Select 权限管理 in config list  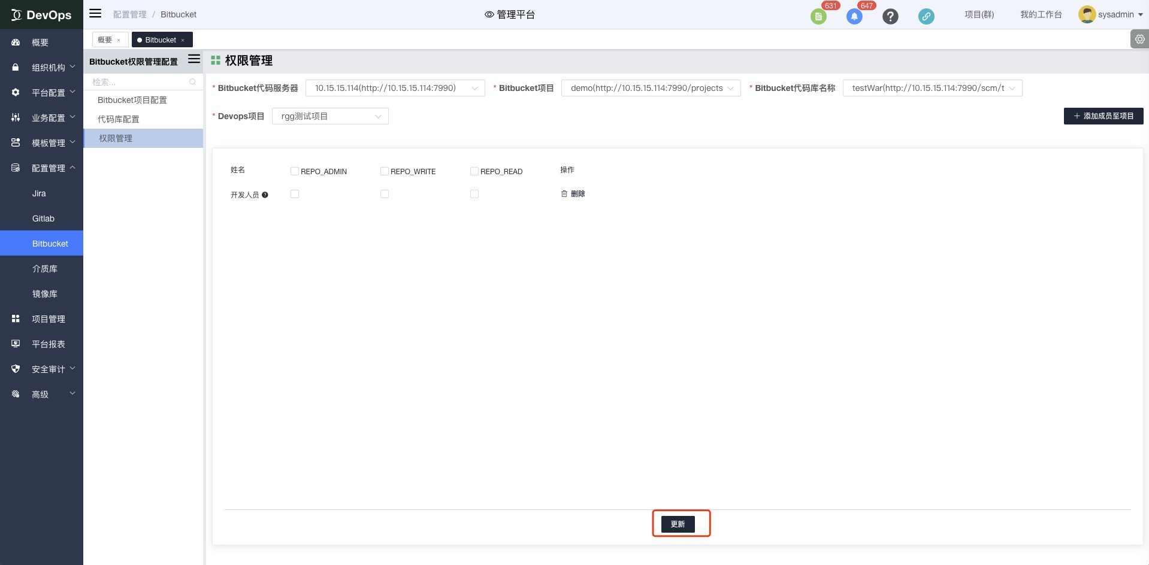[143, 138]
